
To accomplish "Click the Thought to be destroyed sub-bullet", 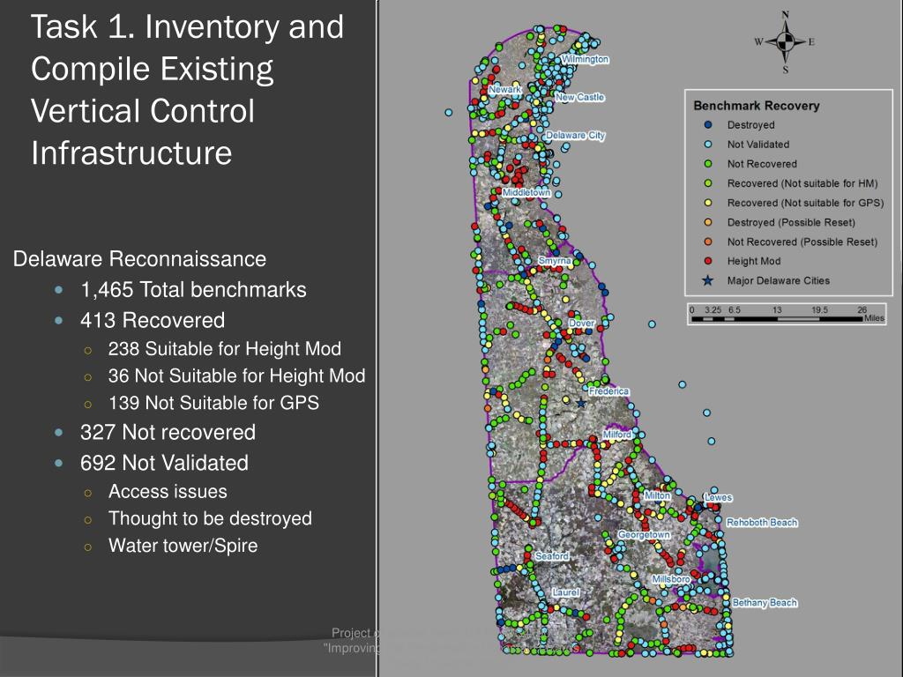I will [210, 518].
